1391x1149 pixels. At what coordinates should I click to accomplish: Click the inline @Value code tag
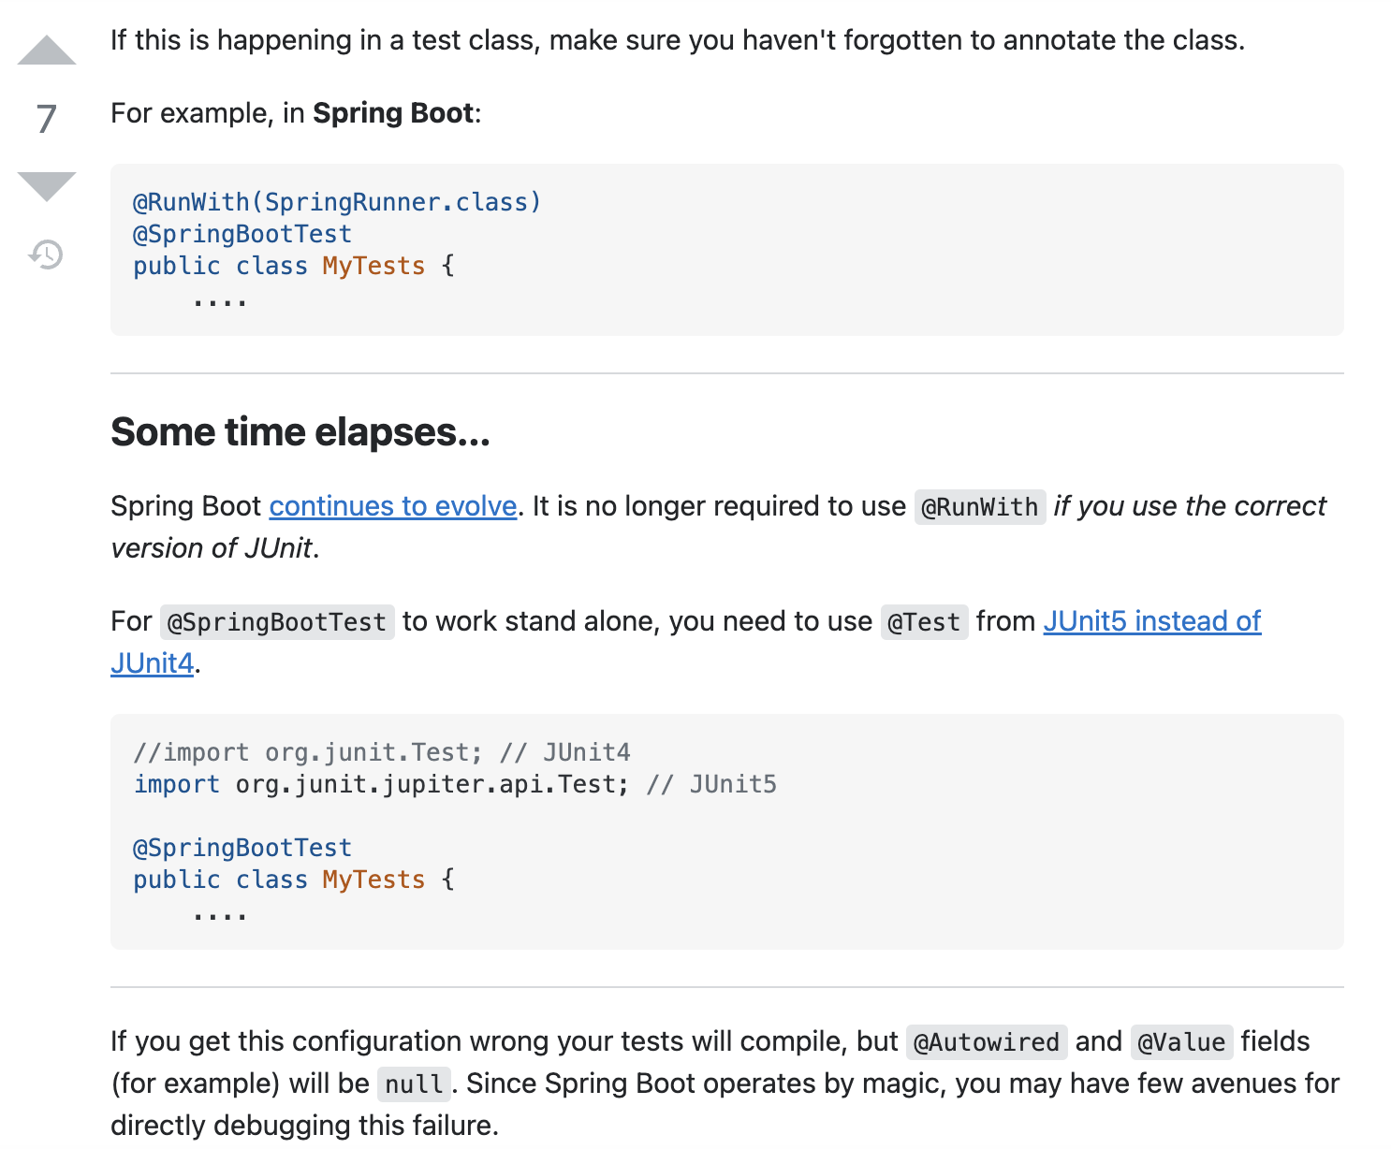click(x=1181, y=1042)
